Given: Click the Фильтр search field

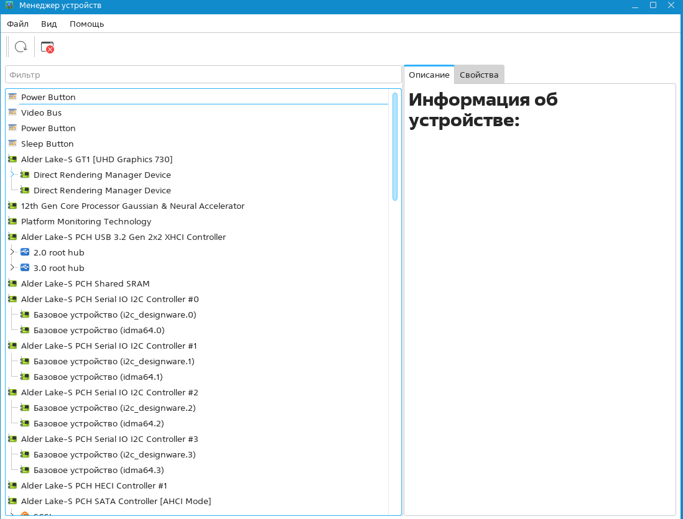Looking at the screenshot, I should point(203,75).
